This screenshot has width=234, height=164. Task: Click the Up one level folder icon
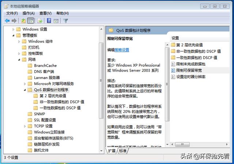click(23, 21)
